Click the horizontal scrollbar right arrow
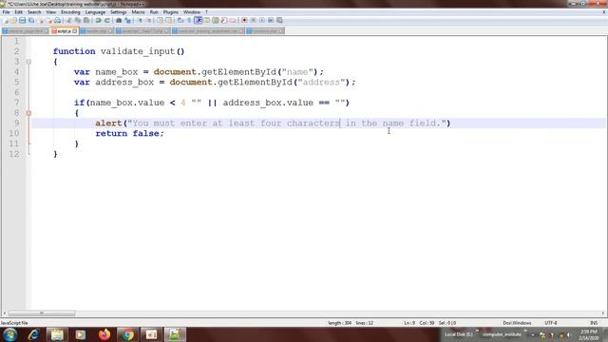The image size is (608, 342). coord(603,313)
